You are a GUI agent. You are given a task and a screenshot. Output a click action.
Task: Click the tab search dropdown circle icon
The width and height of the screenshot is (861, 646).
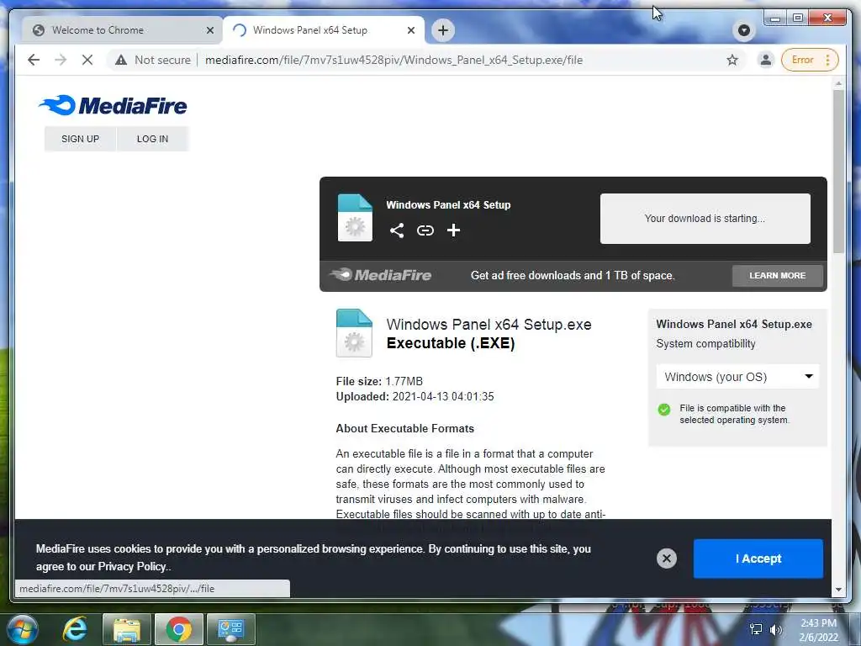(744, 30)
